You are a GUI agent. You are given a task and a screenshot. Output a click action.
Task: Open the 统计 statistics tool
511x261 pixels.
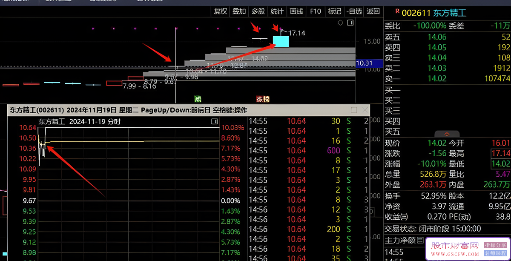point(277,11)
